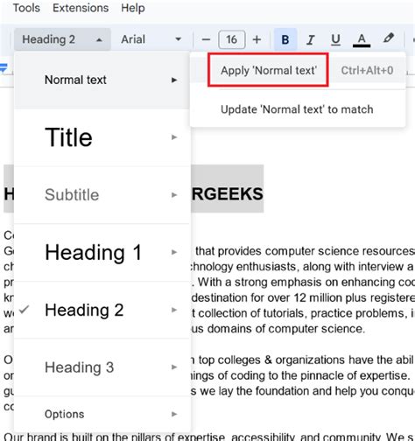Click the text 'us domains of computer science.'
Viewport: 415px width, 441px height.
pos(278,329)
